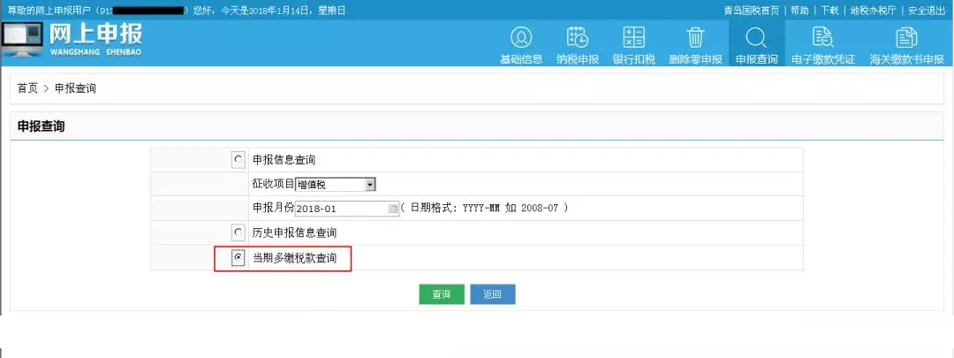Click the 银行扣税 menu label
954x358 pixels.
[x=634, y=59]
